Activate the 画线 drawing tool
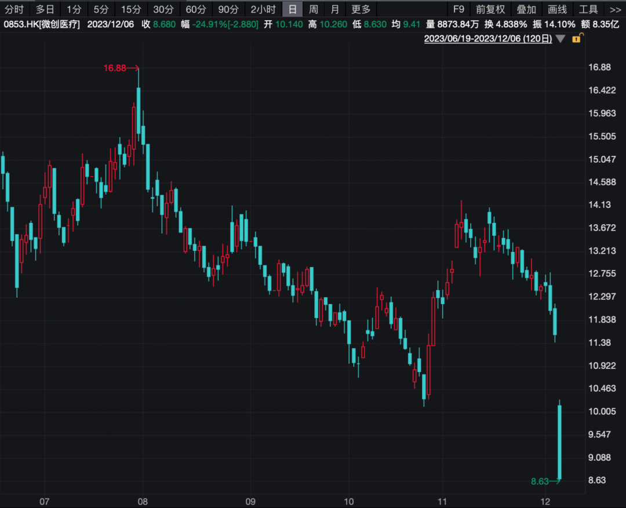This screenshot has width=626, height=508. [557, 9]
